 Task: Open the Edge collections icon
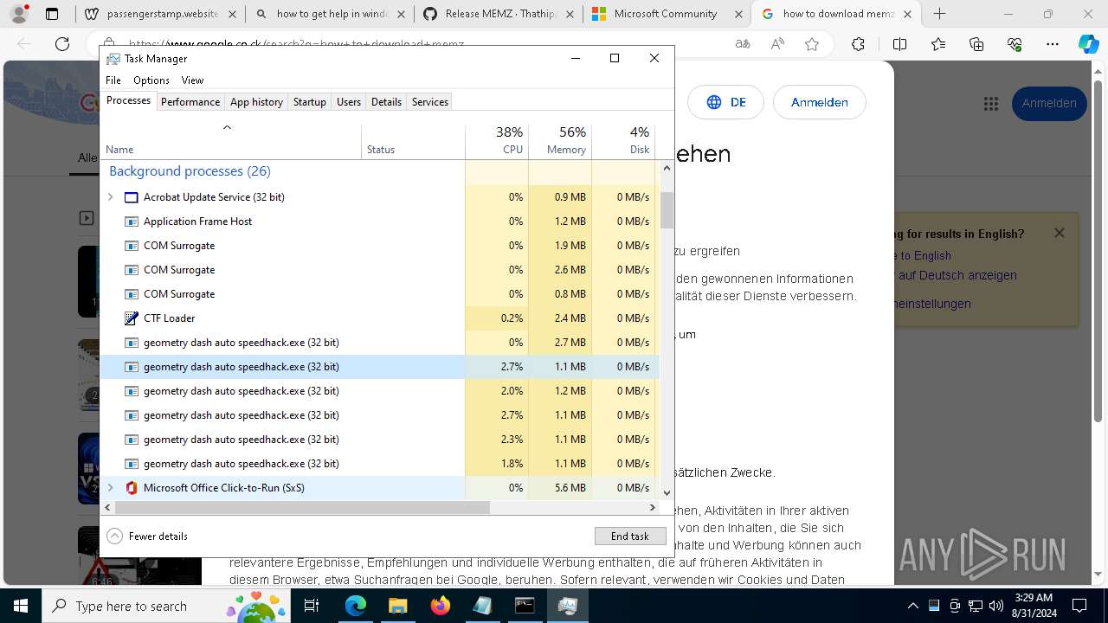tap(976, 44)
